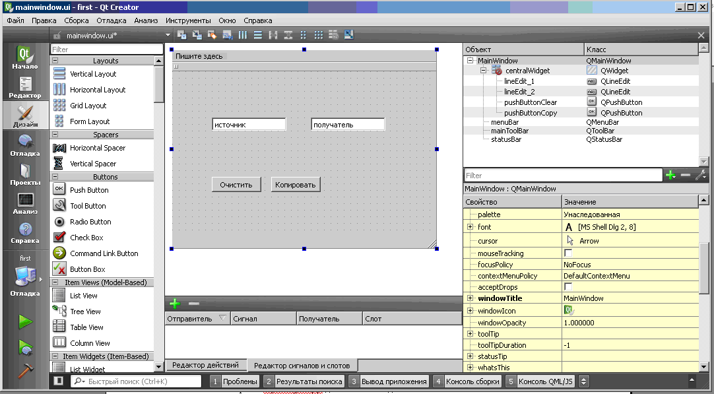
Task: Collapse the Buttons widget group
Action: pyautogui.click(x=55, y=177)
